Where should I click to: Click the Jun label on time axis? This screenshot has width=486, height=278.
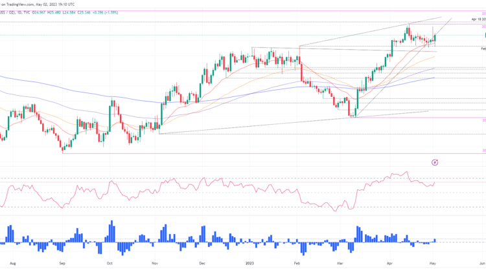pos(481,264)
